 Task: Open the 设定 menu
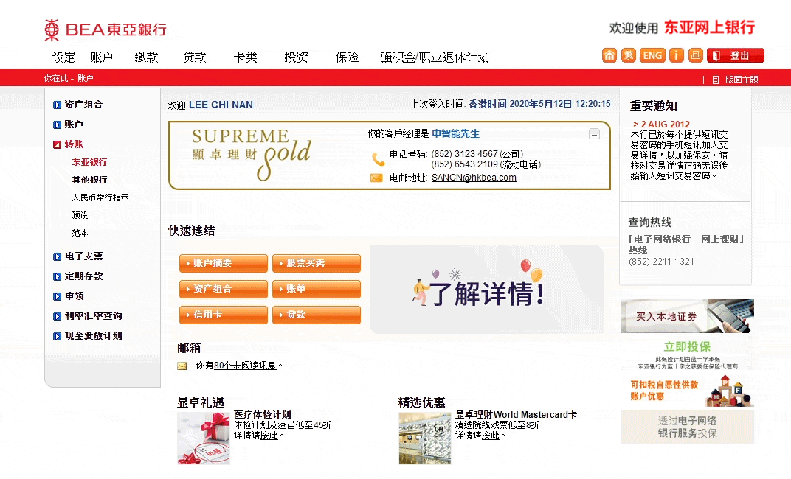point(63,57)
